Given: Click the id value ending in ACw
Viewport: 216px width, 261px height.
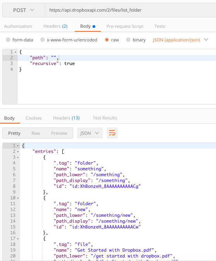Looking at the screenshot, I should click(105, 227).
